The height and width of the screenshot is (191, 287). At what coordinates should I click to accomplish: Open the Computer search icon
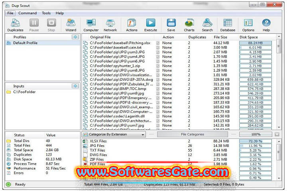pos(91,25)
